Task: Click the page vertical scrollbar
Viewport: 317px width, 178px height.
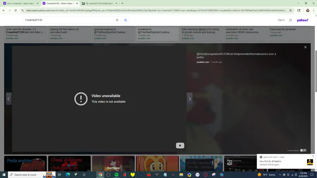Action: pyautogui.click(x=316, y=71)
